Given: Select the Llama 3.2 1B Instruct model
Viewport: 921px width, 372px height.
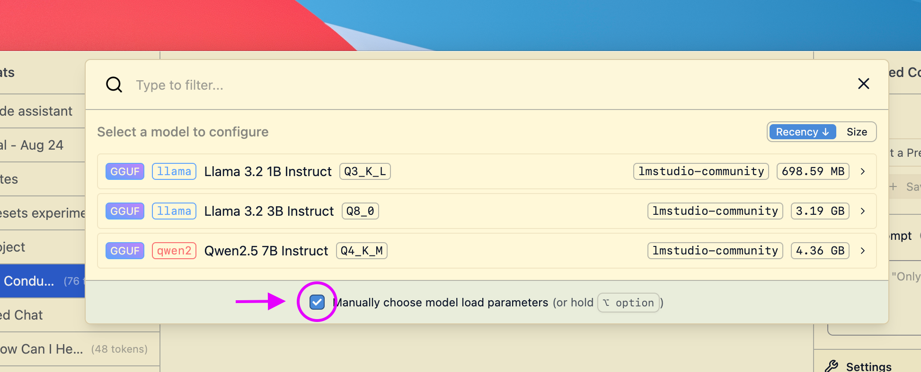Looking at the screenshot, I should [x=268, y=171].
